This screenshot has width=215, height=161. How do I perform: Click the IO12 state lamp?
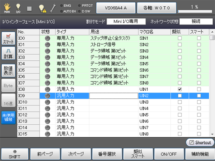coord(47,115)
